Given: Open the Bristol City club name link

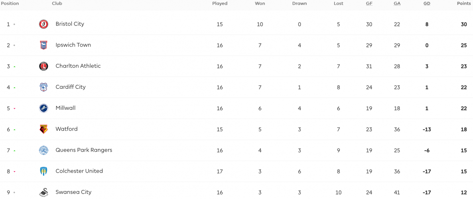Looking at the screenshot, I should coord(70,24).
